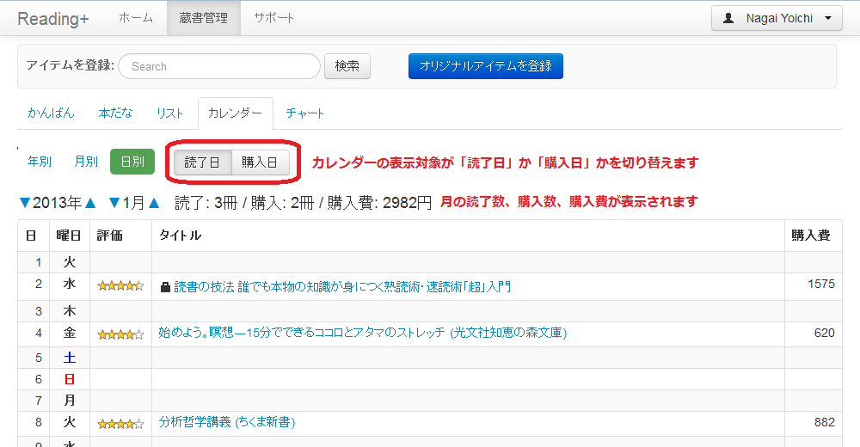860x447 pixels.
Task: Click the Reading+ brand logo
Action: click(52, 19)
